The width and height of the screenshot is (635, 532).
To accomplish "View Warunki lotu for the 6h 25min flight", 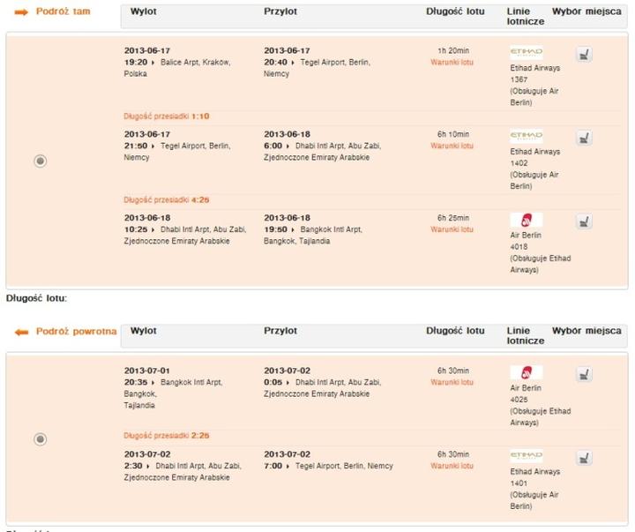I will (x=452, y=229).
